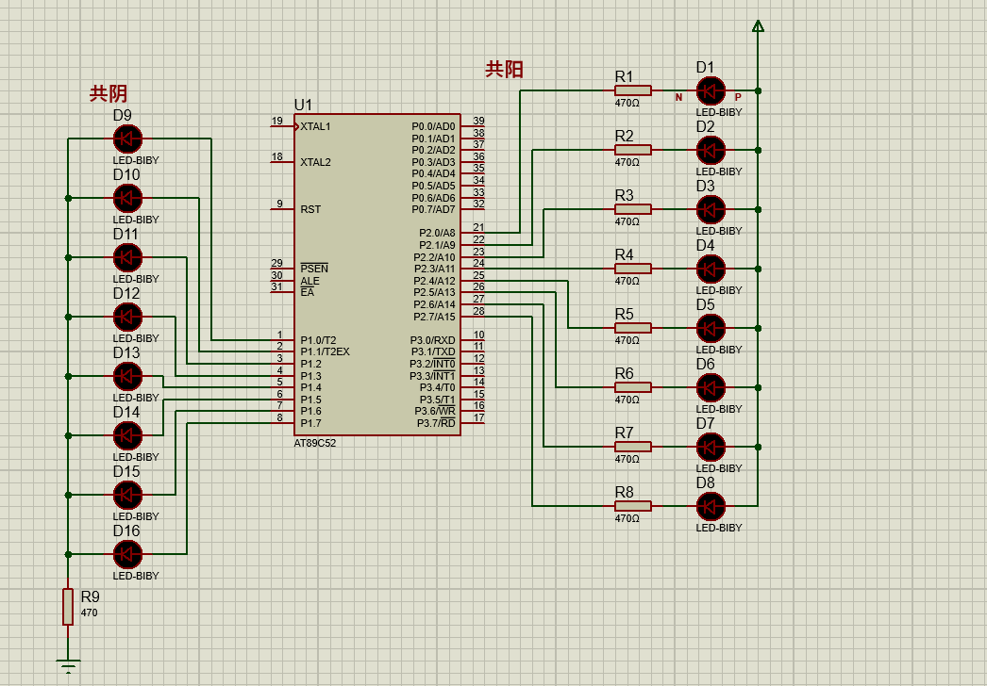Select the D1 LED symbol

(711, 91)
